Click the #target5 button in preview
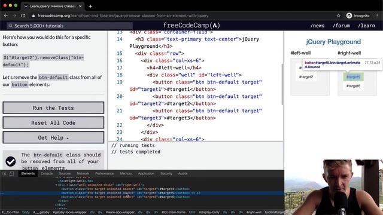Screen dimensions: 383x215 (353, 77)
